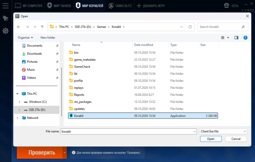
Task: Open Pictures in the quick access list
Action: tap(32, 62)
